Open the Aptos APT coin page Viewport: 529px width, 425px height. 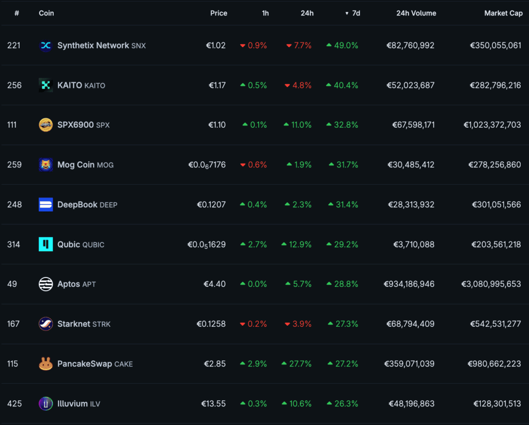tap(69, 284)
